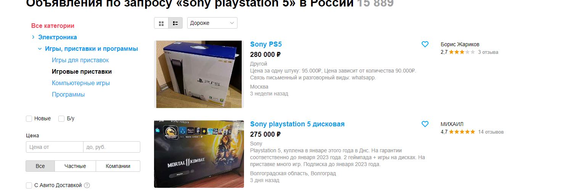Screen dimensions: 565x192
Task: Switch to grid view icon
Action: pyautogui.click(x=161, y=23)
